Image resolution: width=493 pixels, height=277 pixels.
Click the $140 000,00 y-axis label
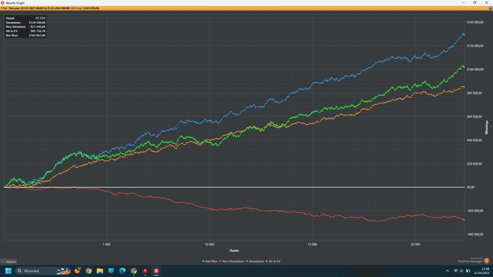click(x=475, y=22)
